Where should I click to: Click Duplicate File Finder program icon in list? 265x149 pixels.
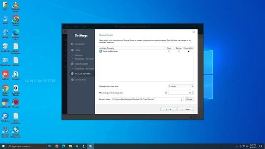point(101,51)
